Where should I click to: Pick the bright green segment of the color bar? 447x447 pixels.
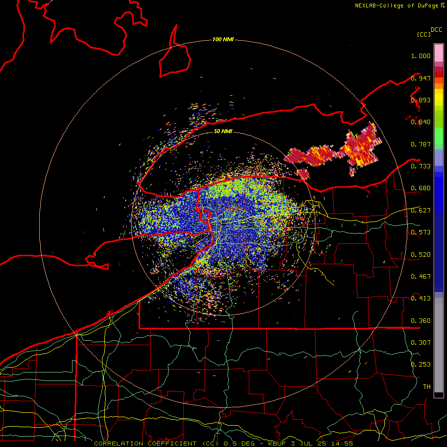pos(439,136)
